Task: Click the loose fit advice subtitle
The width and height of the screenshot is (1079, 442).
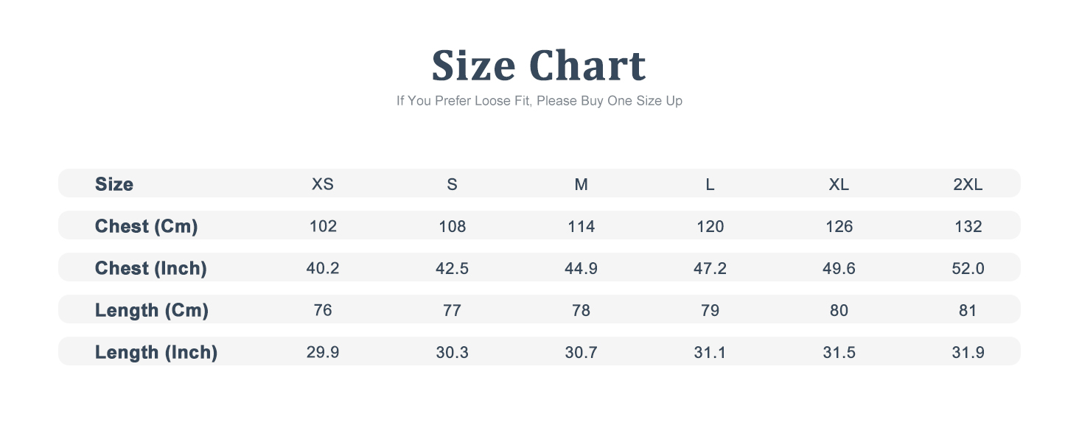Action: tap(539, 101)
